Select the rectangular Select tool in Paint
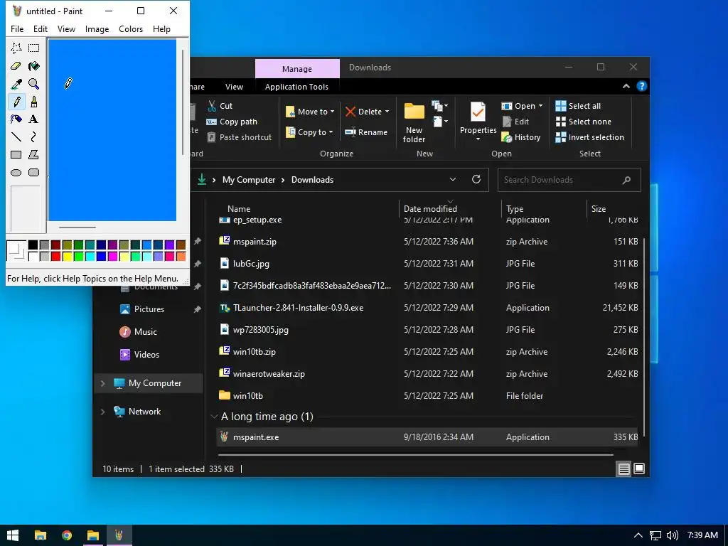This screenshot has height=546, width=728. [x=34, y=48]
